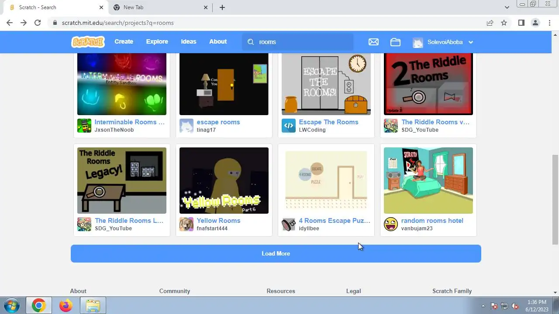559x314 pixels.
Task: Open the My Stuff folder icon
Action: [395, 42]
